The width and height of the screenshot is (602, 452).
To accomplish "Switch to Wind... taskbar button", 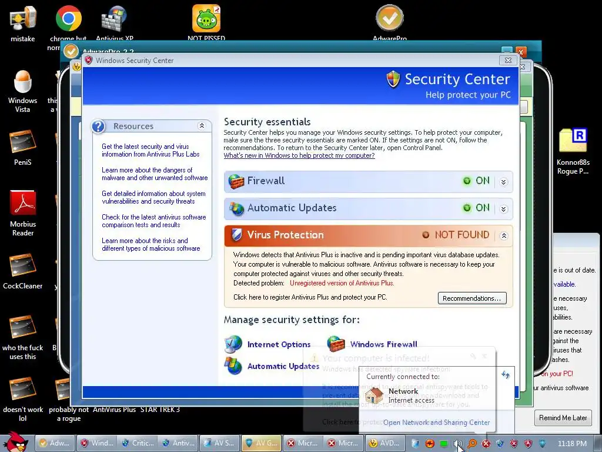I will click(96, 443).
